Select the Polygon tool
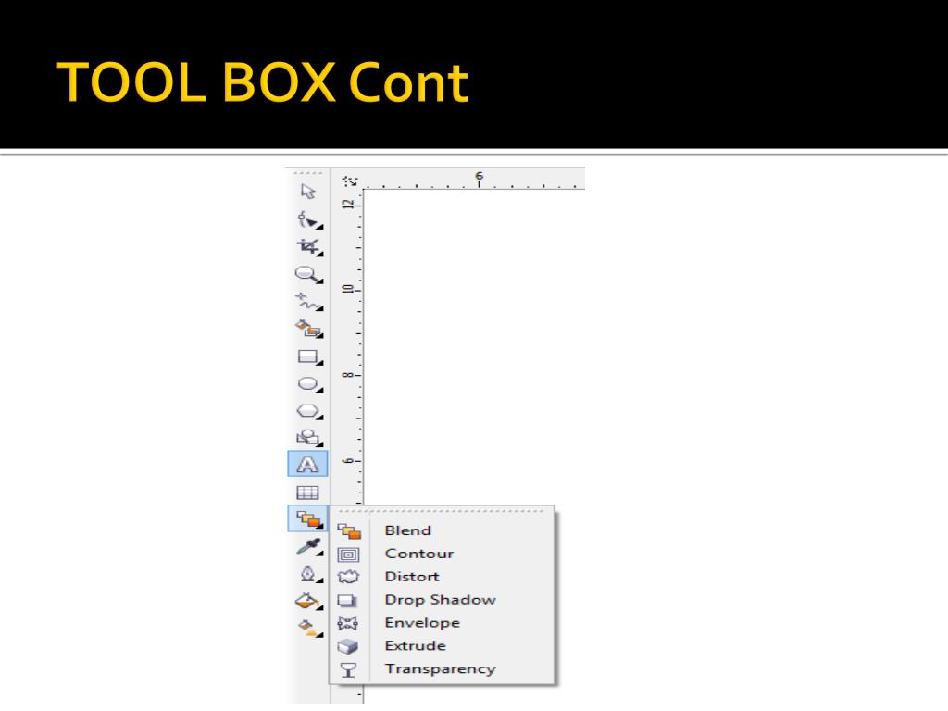Screen dimensions: 948x711 click(x=309, y=411)
